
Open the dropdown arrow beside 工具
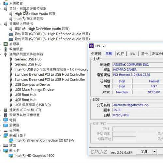[155, 152]
